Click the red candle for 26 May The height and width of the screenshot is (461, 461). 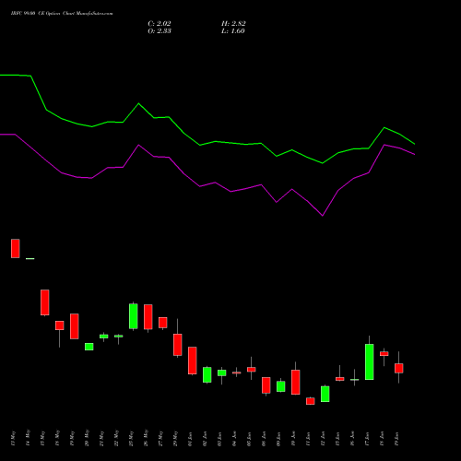[148, 317]
